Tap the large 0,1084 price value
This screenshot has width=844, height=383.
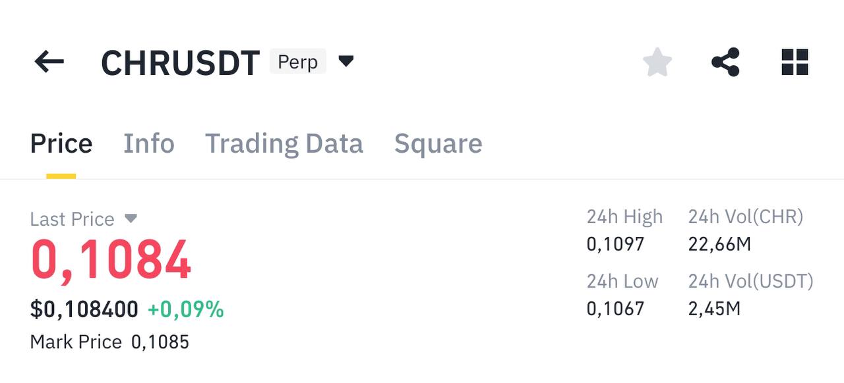click(111, 261)
